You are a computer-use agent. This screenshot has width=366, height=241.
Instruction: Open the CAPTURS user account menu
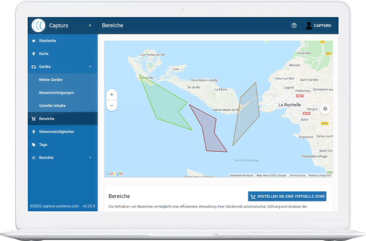[318, 26]
